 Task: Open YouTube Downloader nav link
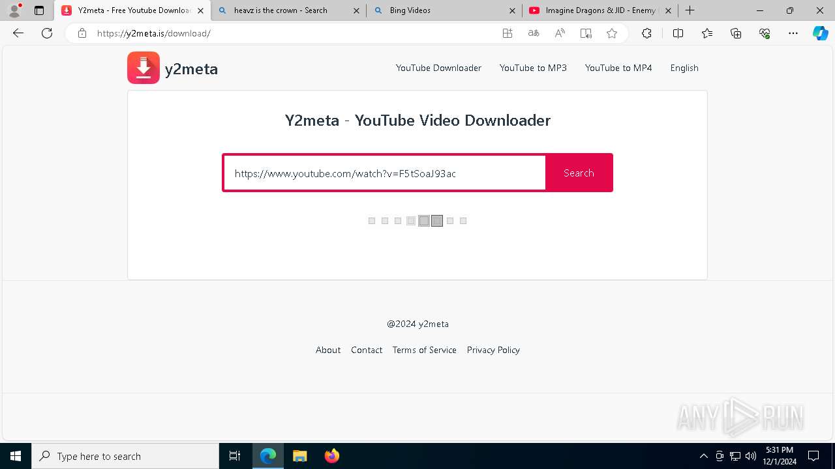(438, 68)
